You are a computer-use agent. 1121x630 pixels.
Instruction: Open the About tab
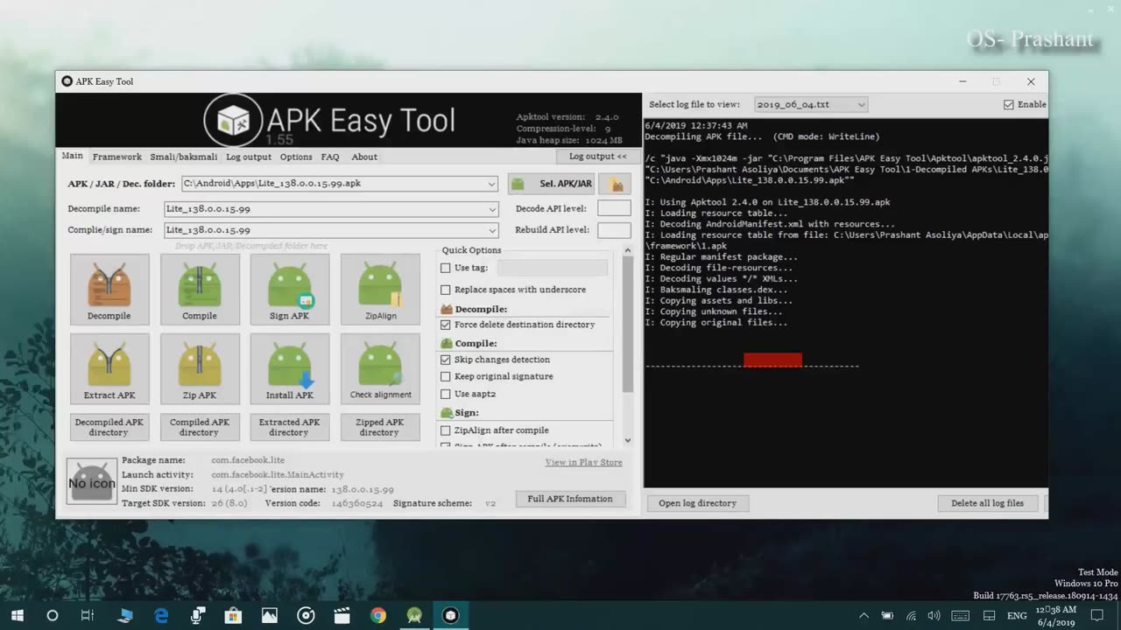point(364,157)
